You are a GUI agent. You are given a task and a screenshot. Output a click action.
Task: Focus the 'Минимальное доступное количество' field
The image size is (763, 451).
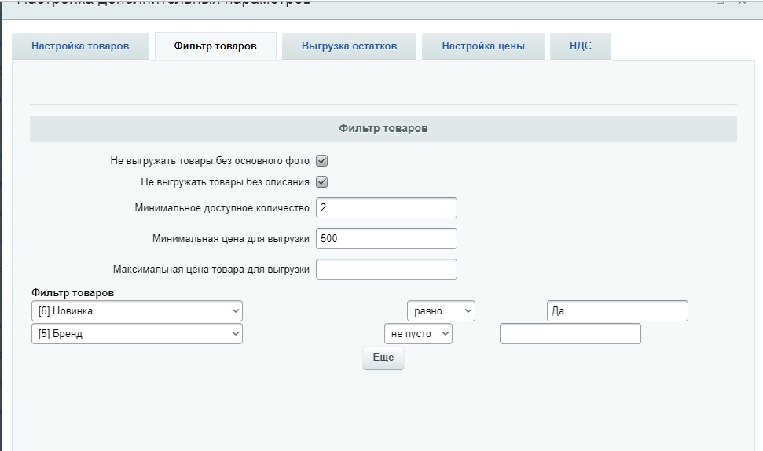pos(386,208)
